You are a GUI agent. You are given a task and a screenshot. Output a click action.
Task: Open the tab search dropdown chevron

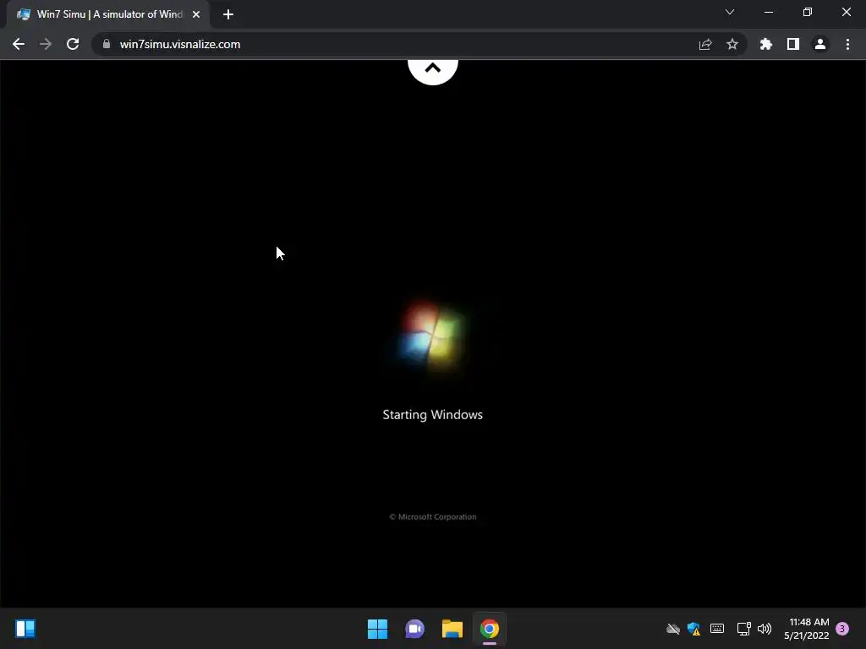(730, 12)
